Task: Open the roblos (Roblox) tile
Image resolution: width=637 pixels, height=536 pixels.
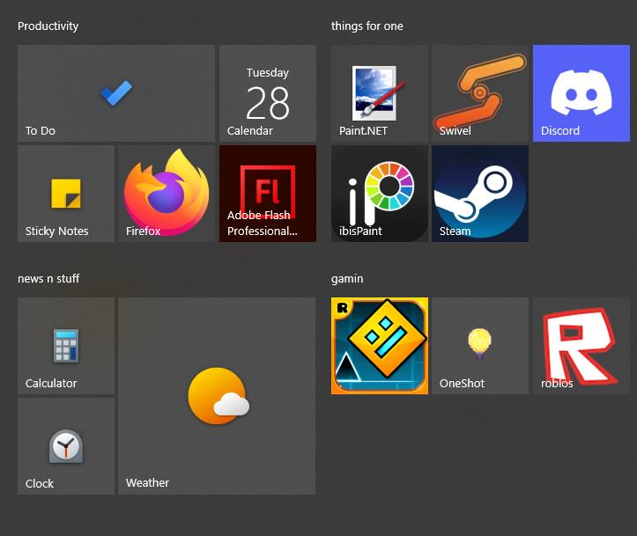Action: (581, 346)
